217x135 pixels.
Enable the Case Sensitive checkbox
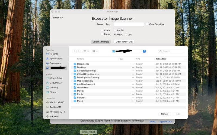pyautogui.click(x=147, y=24)
